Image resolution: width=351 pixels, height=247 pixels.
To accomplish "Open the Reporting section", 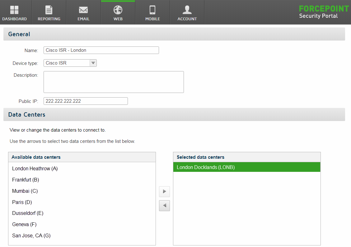I will tap(49, 12).
